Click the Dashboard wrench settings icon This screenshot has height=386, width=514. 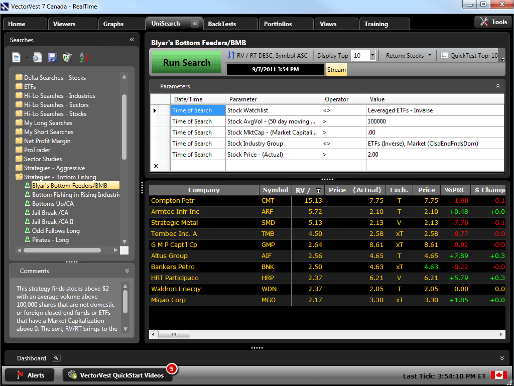[56, 358]
